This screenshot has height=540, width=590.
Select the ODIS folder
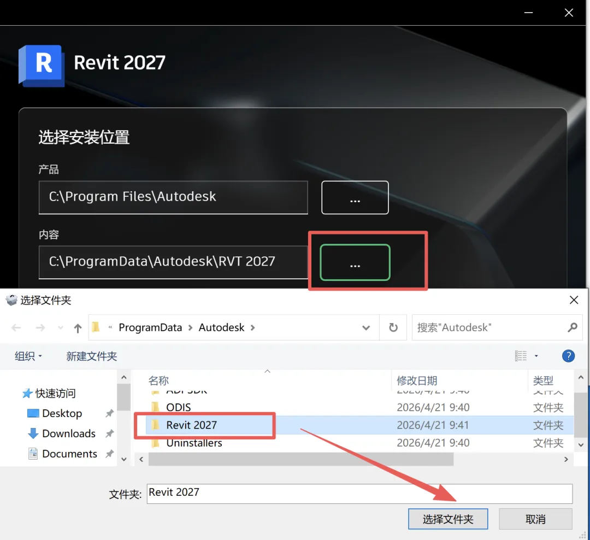[x=178, y=407]
